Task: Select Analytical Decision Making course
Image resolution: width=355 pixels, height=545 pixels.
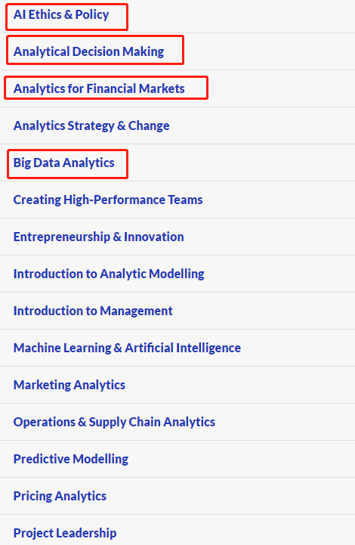Action: tap(88, 52)
